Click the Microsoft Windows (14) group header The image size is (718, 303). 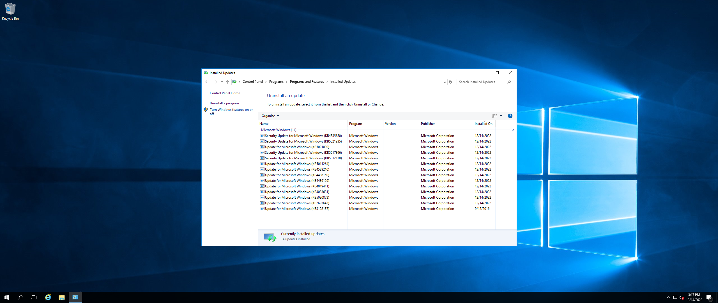(x=279, y=130)
